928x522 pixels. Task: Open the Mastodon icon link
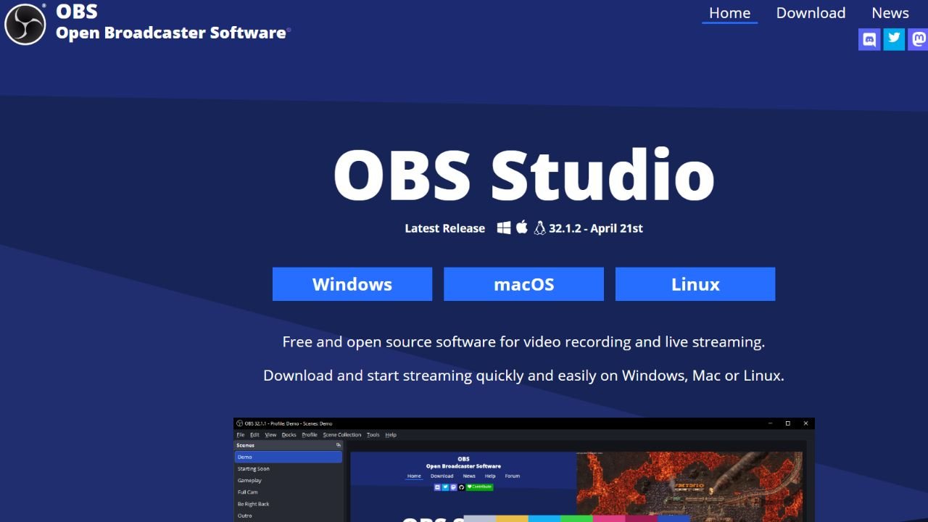(919, 39)
